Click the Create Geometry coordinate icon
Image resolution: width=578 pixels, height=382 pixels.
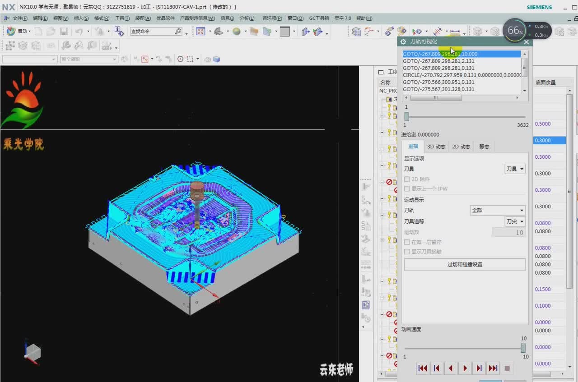point(369,31)
